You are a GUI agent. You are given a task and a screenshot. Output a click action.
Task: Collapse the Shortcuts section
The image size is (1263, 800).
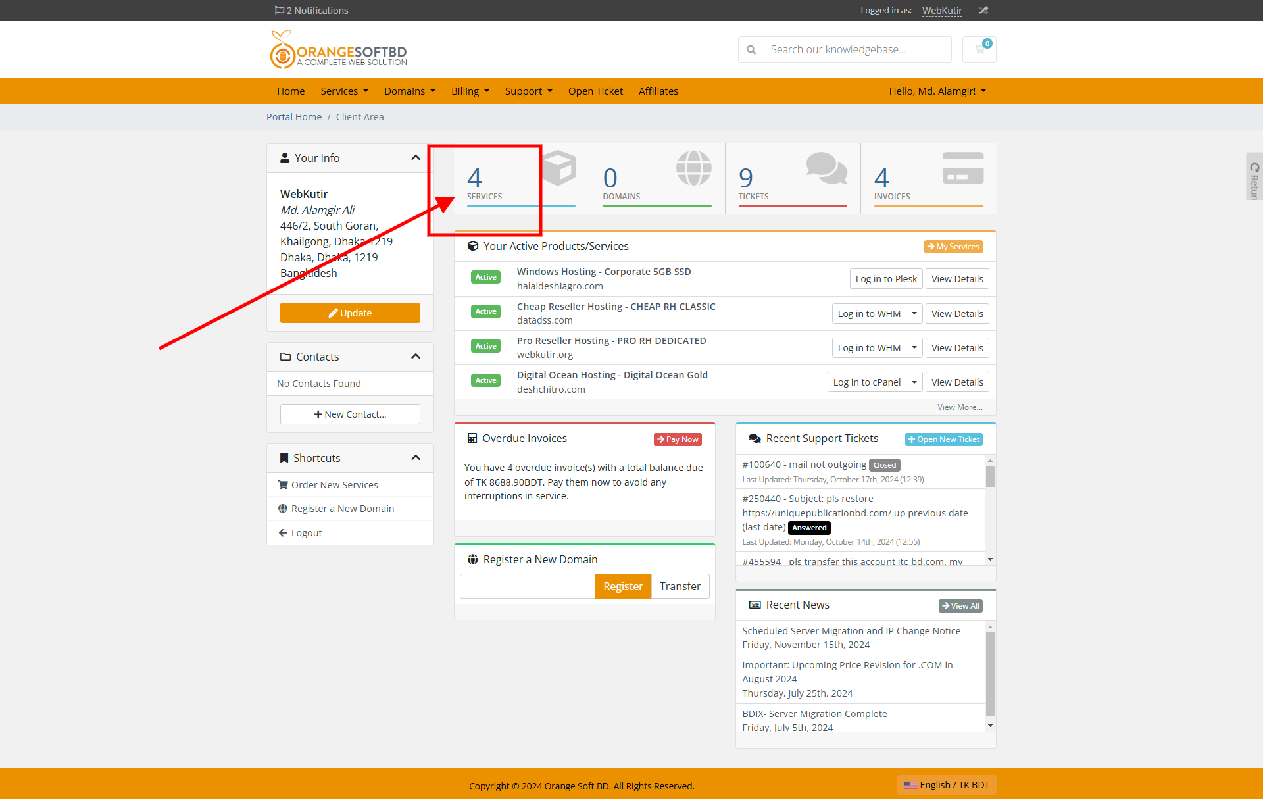pyautogui.click(x=416, y=457)
